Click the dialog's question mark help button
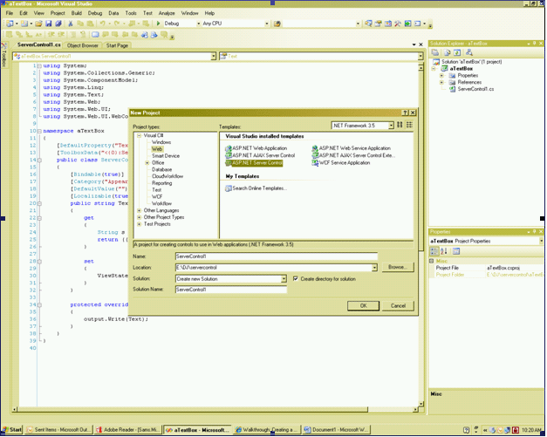 (403, 113)
